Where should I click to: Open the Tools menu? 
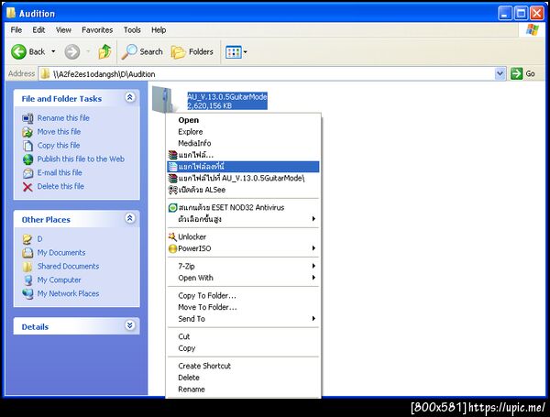point(132,30)
